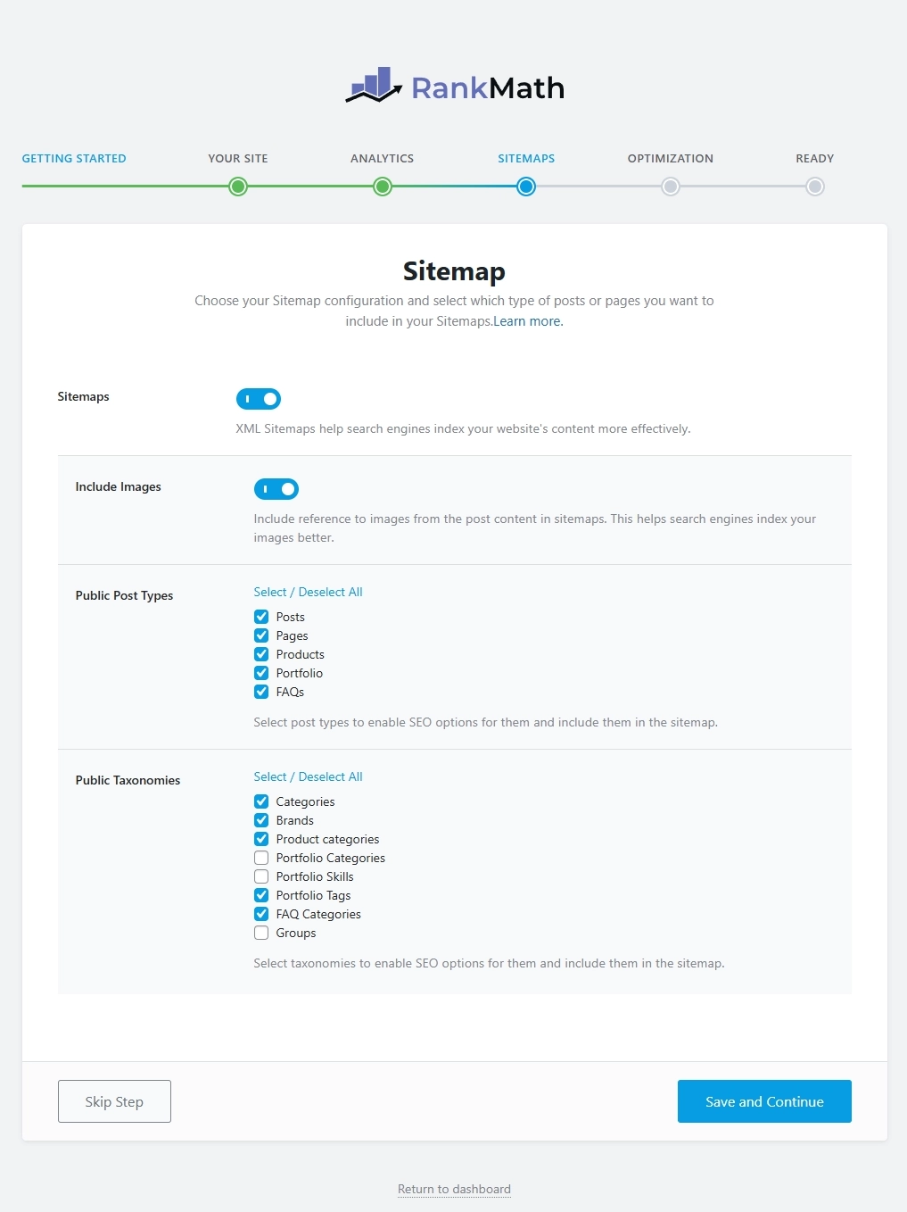The height and width of the screenshot is (1212, 907).
Task: Select the Analytics step label
Action: (382, 159)
